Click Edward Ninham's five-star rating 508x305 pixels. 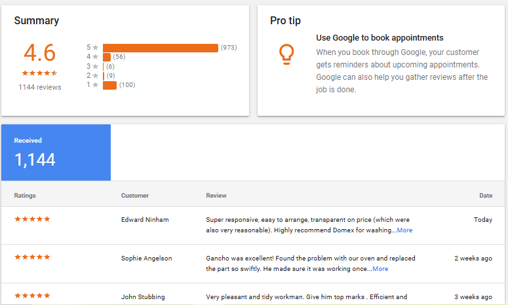(x=32, y=219)
